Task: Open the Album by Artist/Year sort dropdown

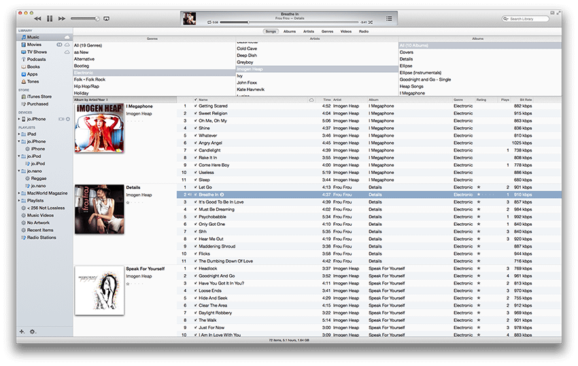Action: point(91,99)
